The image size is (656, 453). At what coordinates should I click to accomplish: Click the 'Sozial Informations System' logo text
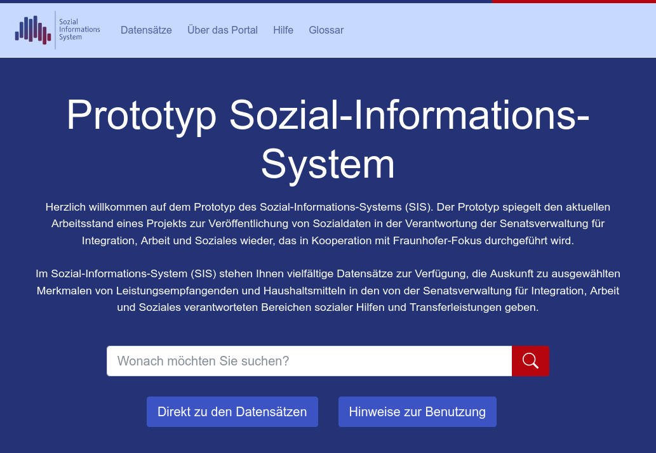[x=79, y=30]
